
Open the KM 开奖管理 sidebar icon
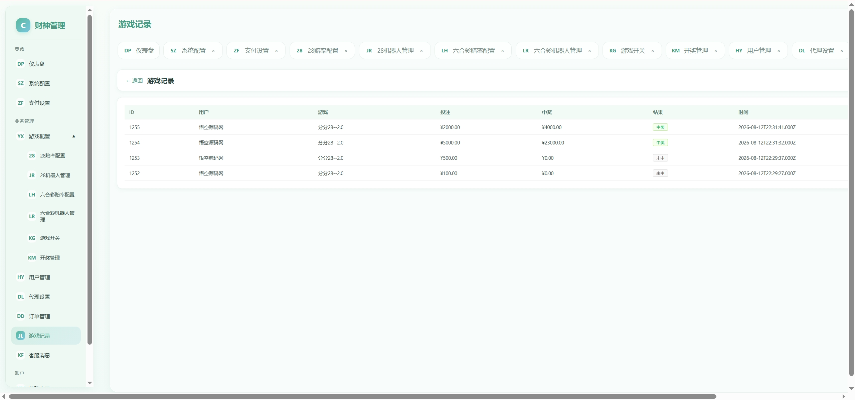point(32,258)
